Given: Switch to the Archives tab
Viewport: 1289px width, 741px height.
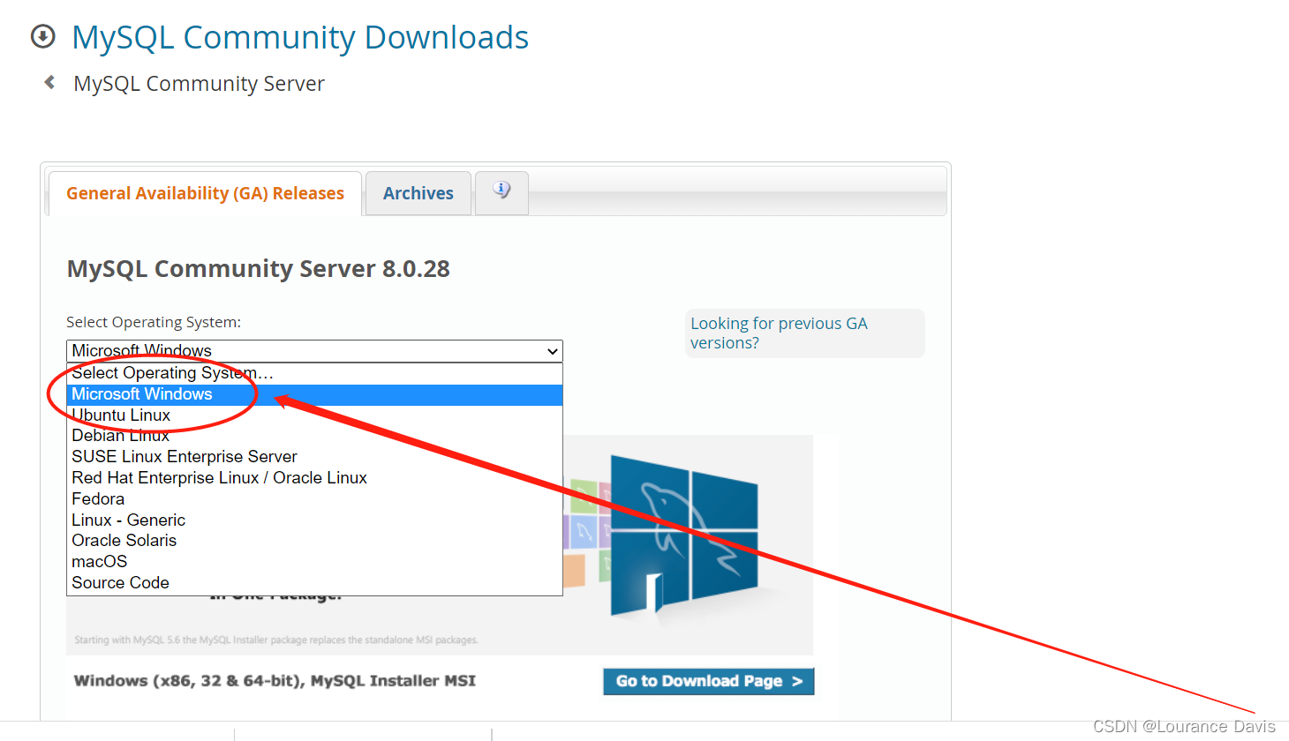Looking at the screenshot, I should [418, 193].
